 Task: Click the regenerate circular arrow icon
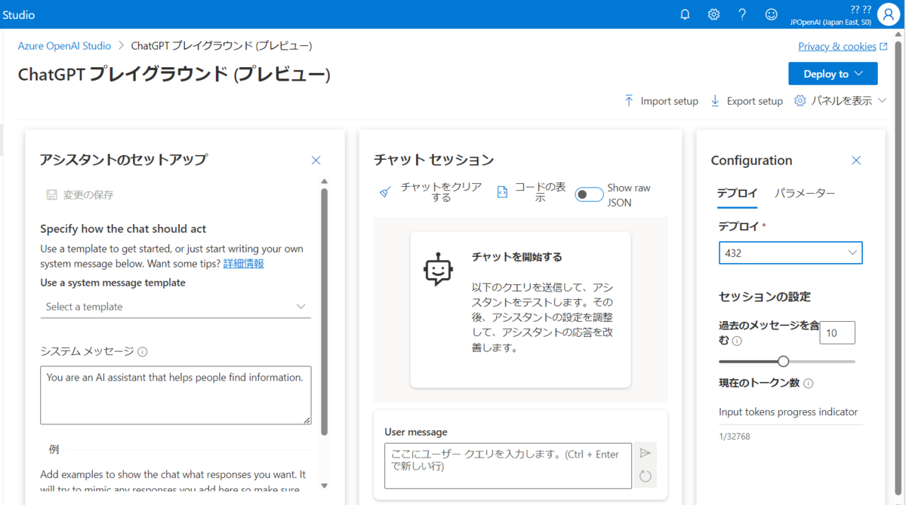(645, 476)
